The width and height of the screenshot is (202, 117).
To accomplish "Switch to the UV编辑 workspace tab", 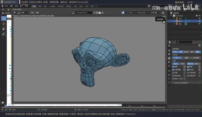I will (x=52, y=6).
